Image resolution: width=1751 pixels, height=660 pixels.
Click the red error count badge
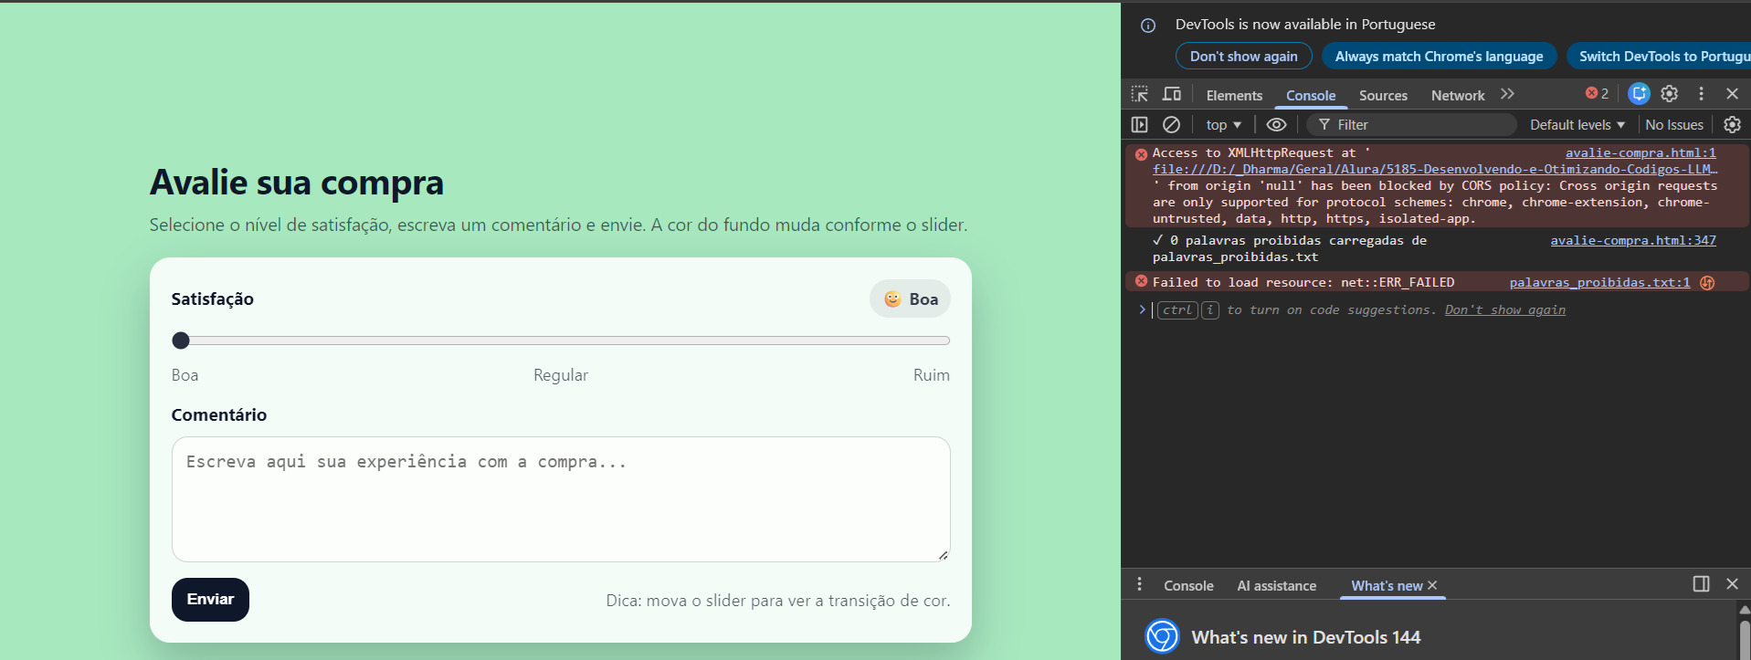pos(1597,94)
